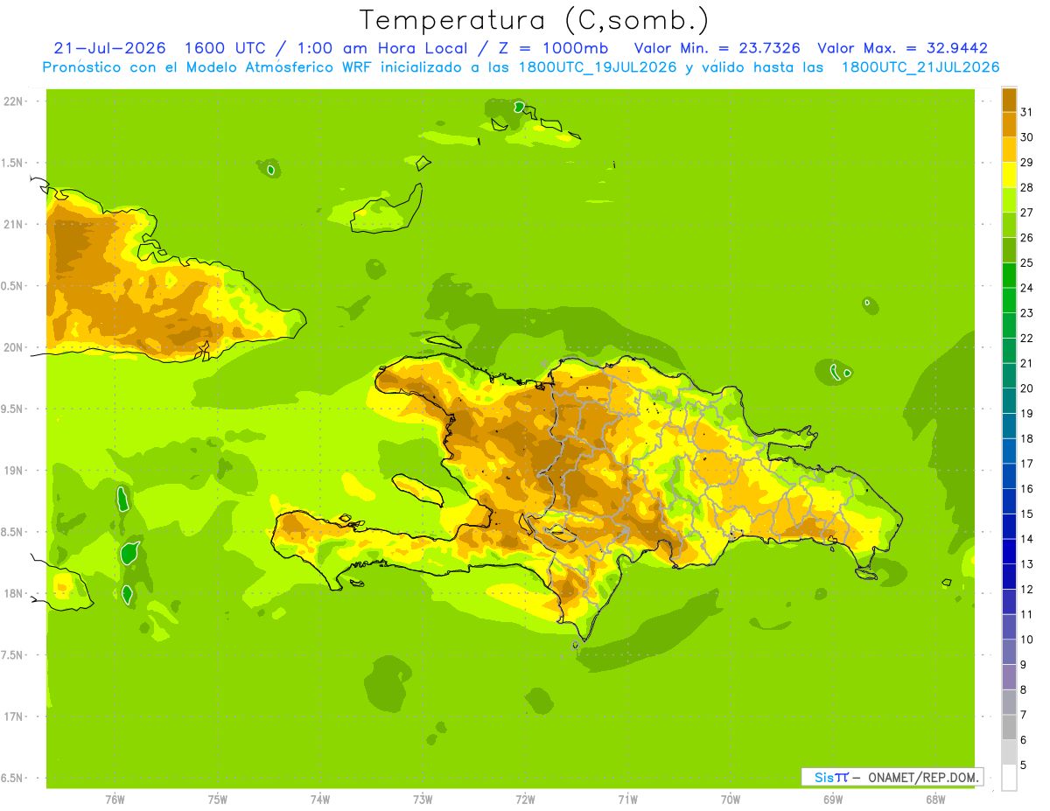Click the dark blue legend band between 13 and 14
Viewport: 1050px width, 811px height.
click(1009, 550)
